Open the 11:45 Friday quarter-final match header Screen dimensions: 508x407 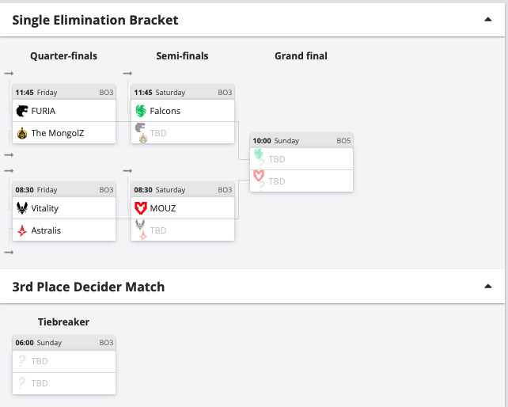(x=63, y=93)
